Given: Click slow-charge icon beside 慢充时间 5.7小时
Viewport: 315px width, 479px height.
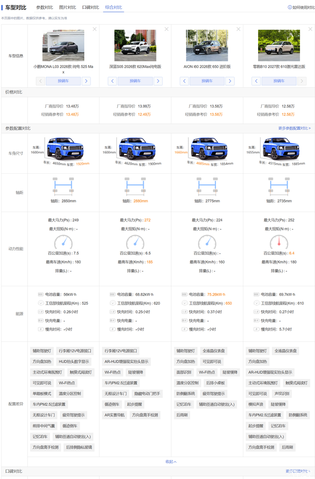Looking at the screenshot, I should (256, 329).
